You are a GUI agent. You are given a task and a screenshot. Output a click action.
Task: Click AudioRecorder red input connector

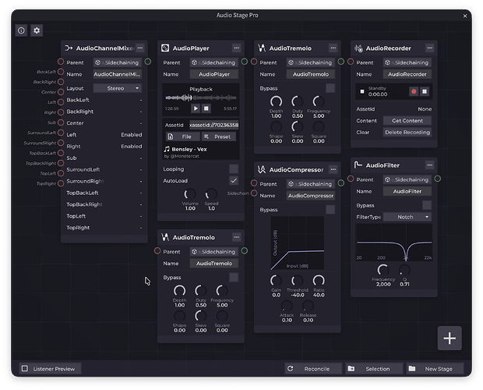(351, 62)
